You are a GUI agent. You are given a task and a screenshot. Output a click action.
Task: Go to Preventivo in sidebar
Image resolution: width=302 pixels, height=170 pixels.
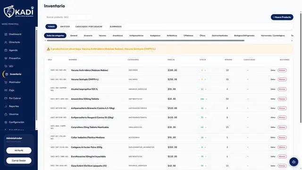click(x=15, y=58)
